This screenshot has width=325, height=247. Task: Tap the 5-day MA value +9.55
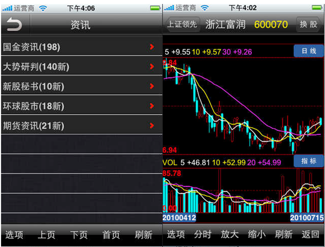(x=181, y=52)
